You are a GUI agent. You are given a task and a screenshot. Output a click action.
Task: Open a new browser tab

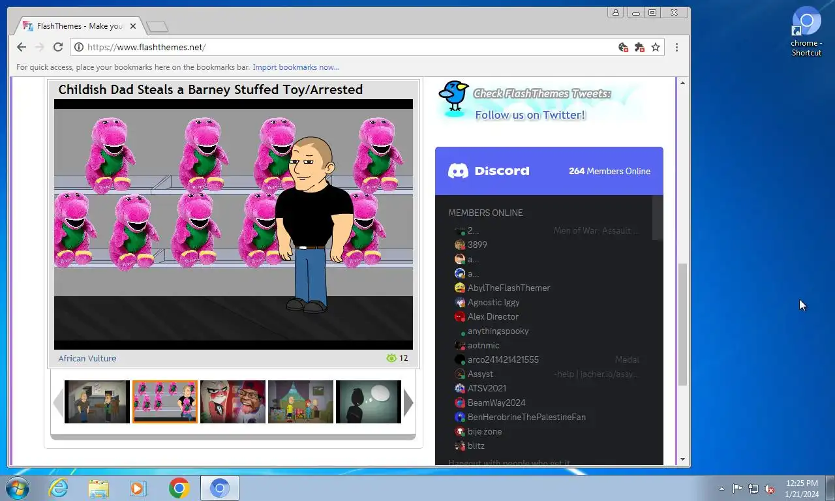click(x=157, y=27)
